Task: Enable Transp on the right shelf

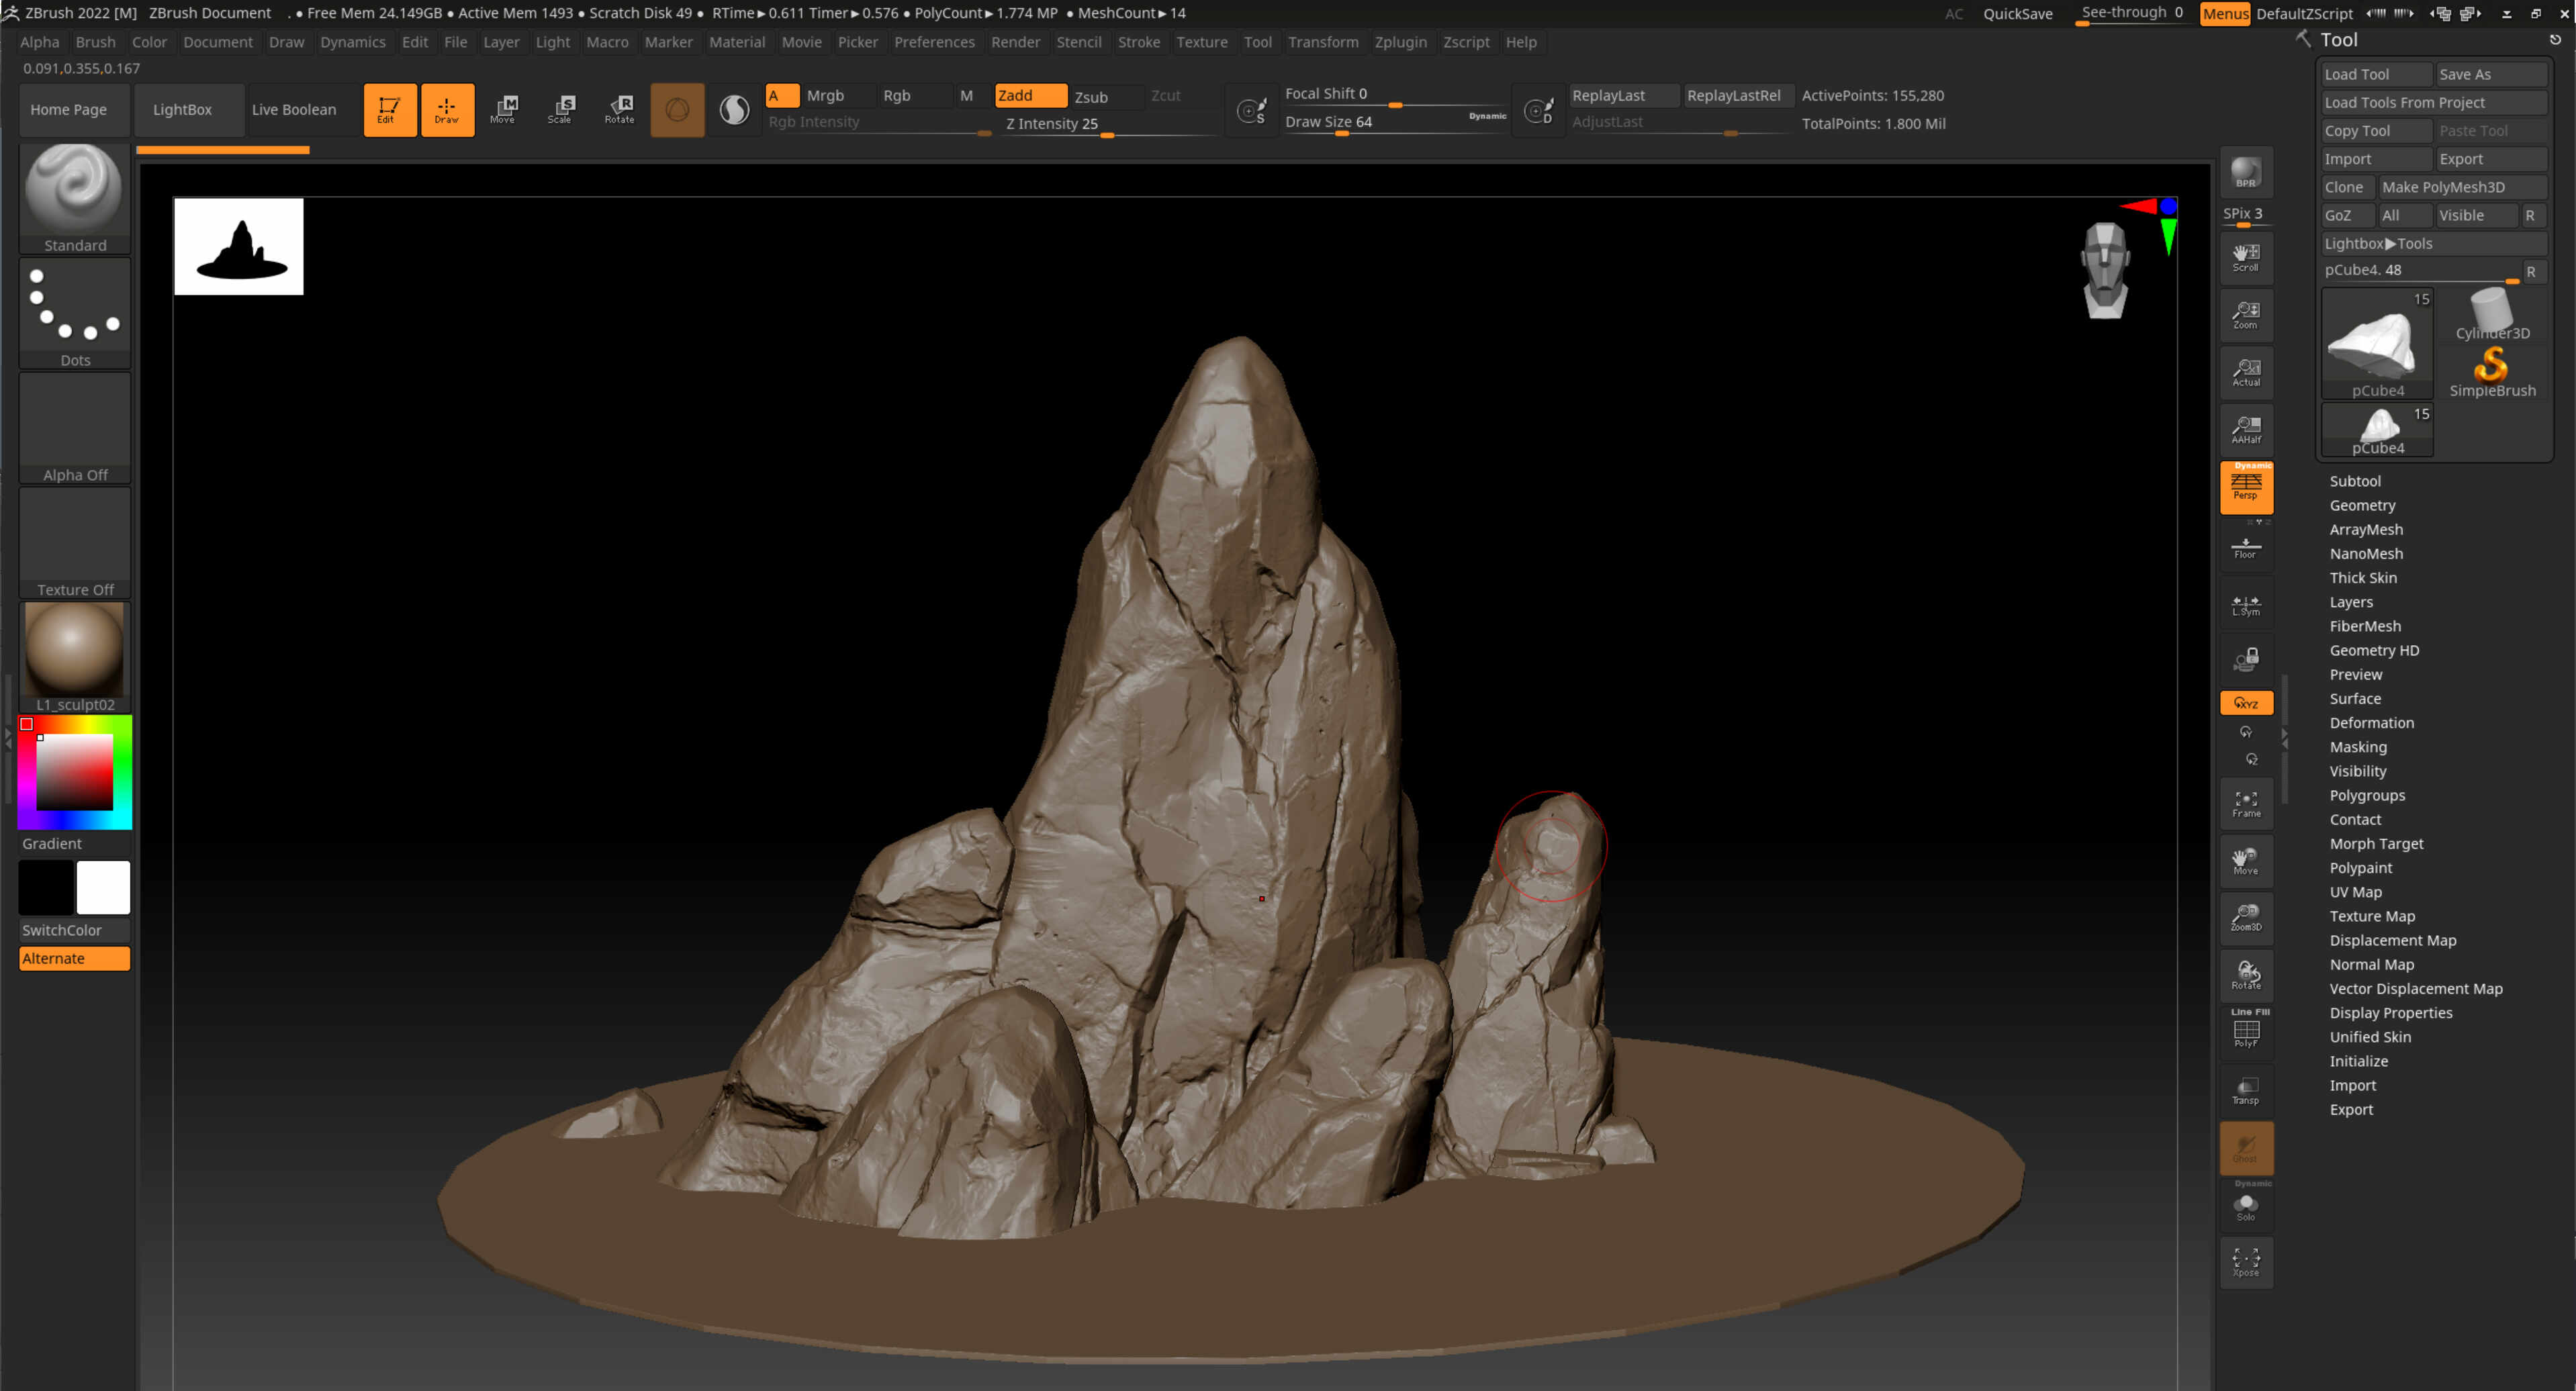Action: pyautogui.click(x=2246, y=1090)
